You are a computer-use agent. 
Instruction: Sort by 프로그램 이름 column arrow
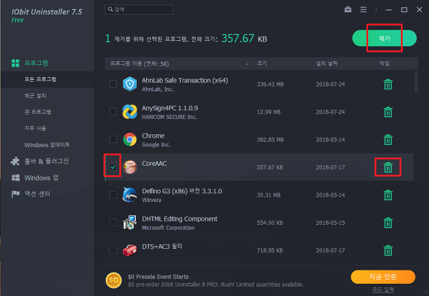click(247, 64)
